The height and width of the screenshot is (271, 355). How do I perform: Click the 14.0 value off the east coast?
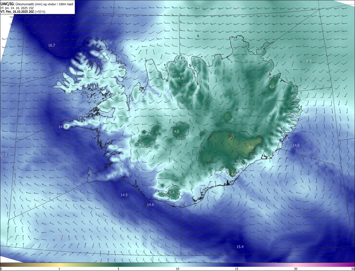coord(296,145)
